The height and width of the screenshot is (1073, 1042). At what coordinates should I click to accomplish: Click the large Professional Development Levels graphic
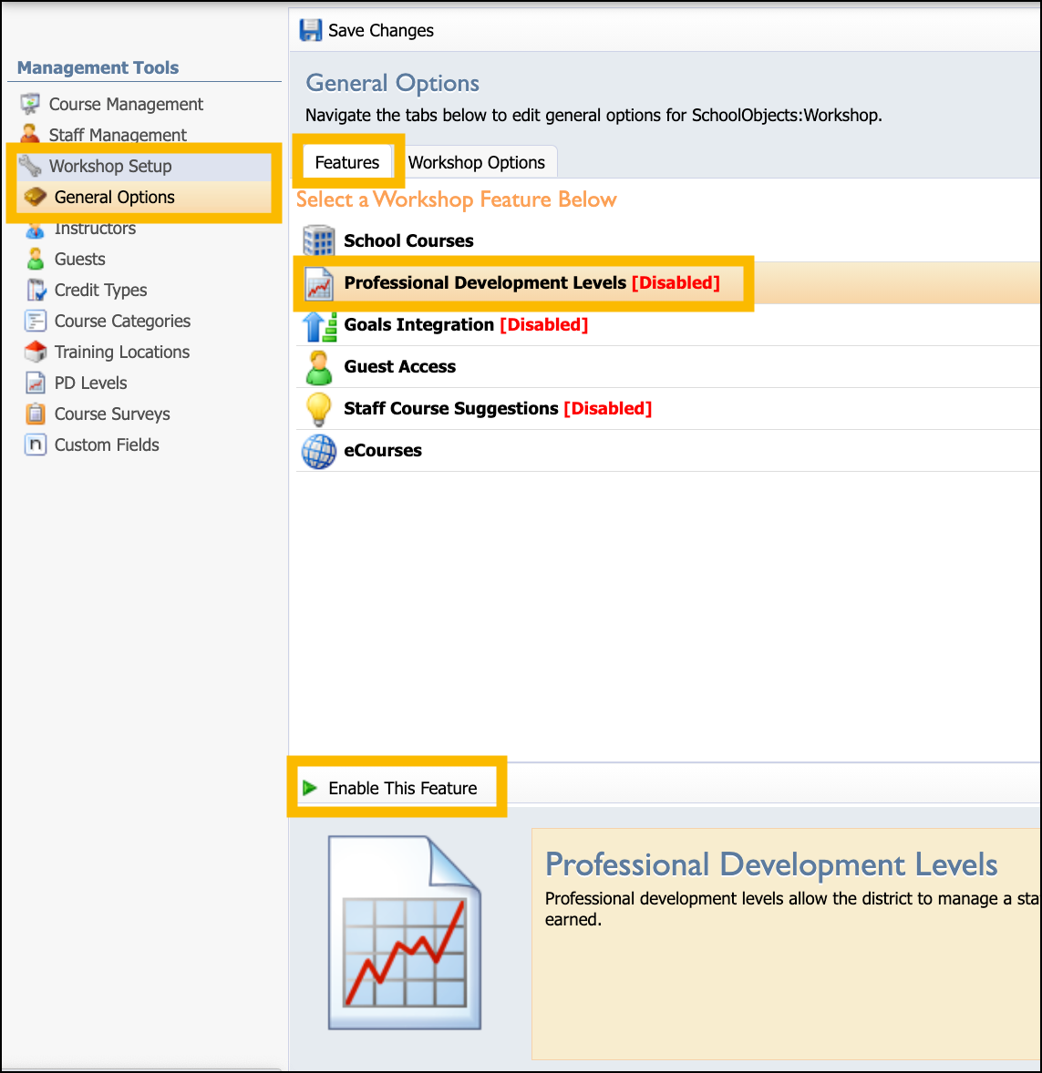point(404,932)
